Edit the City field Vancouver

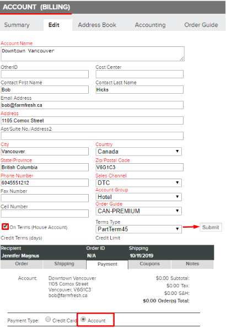[45, 152]
